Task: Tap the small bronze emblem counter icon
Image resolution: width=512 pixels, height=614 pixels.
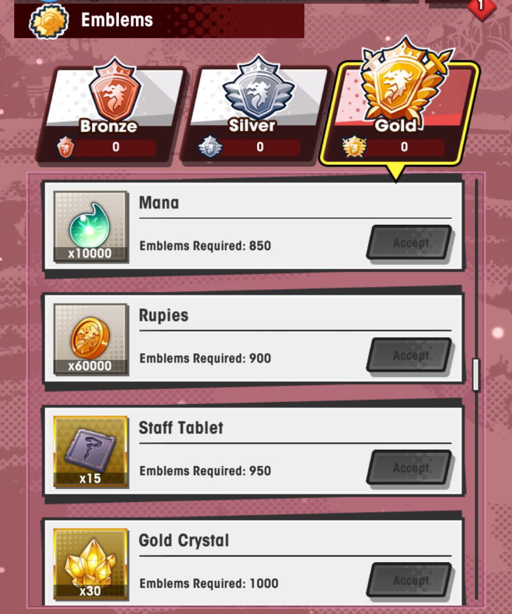Action: [66, 147]
